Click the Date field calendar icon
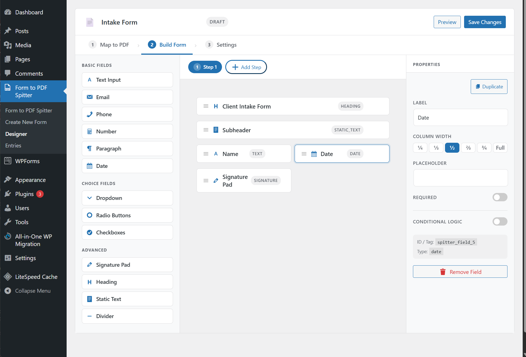 click(89, 166)
